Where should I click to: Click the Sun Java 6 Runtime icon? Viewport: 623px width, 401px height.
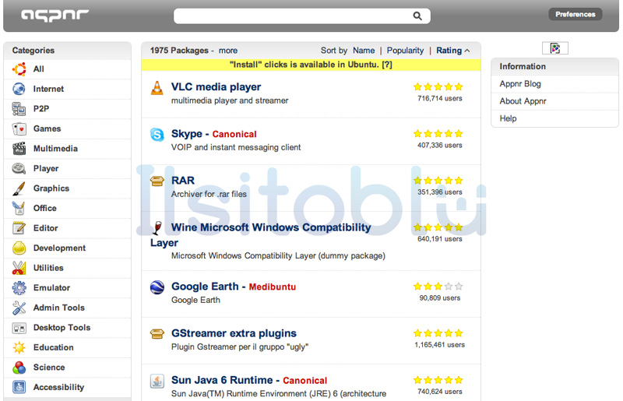pyautogui.click(x=157, y=381)
